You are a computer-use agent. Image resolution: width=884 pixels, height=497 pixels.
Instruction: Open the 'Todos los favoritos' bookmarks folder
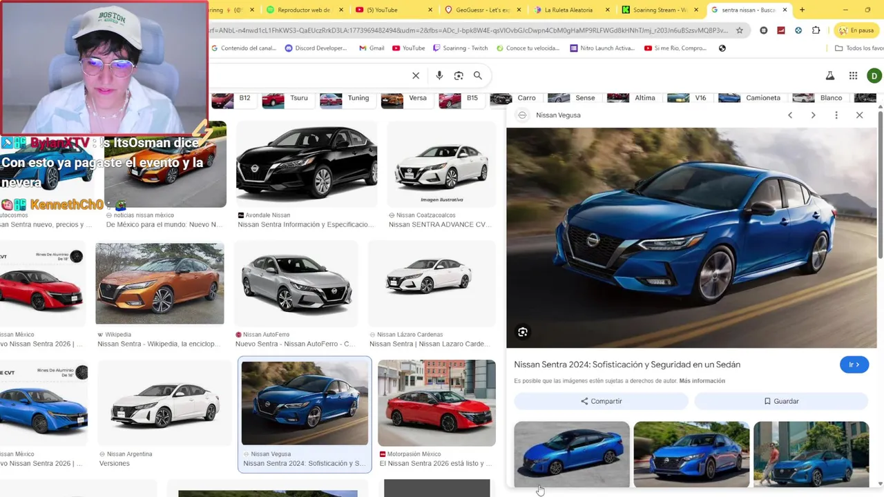(x=858, y=48)
